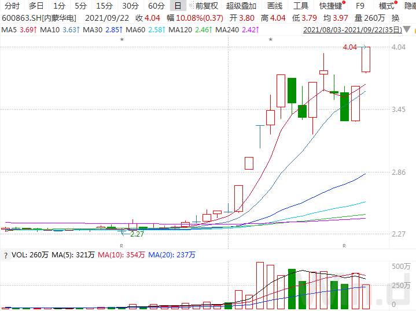Select the 日 daily K-line tab

pos(178,6)
